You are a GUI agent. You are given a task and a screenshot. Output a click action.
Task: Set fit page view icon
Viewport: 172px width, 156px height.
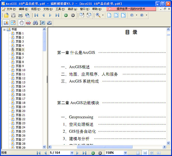[116, 15]
